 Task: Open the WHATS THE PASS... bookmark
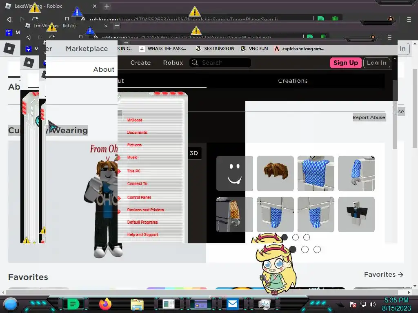[x=163, y=49]
